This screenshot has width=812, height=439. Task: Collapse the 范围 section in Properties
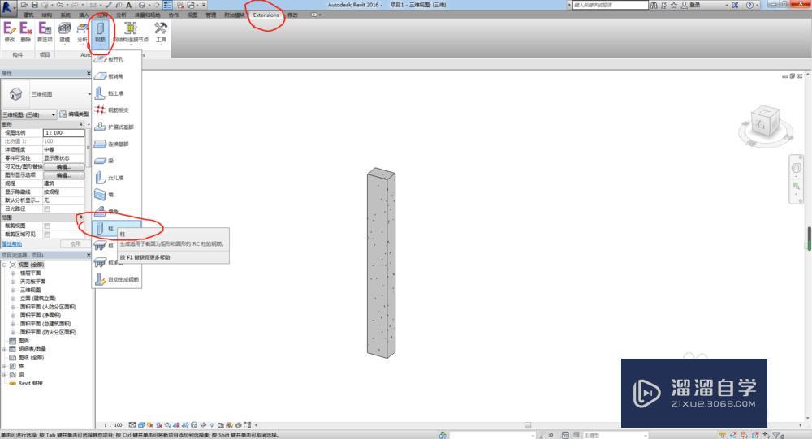click(x=80, y=217)
